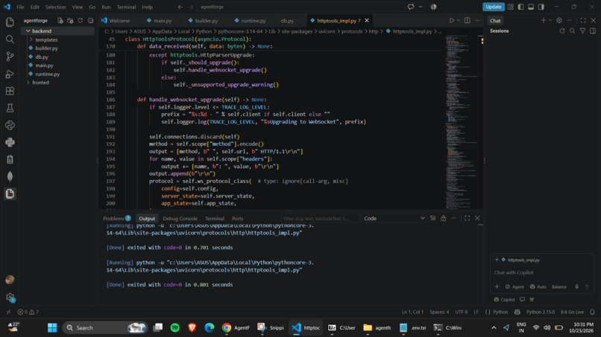The image size is (601, 337).
Task: Click the Balance option in chat input
Action: 558,286
